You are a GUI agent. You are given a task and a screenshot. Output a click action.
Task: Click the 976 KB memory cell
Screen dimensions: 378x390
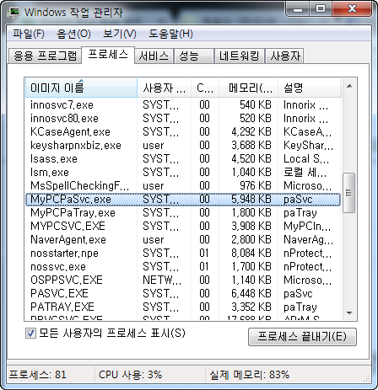click(x=256, y=186)
